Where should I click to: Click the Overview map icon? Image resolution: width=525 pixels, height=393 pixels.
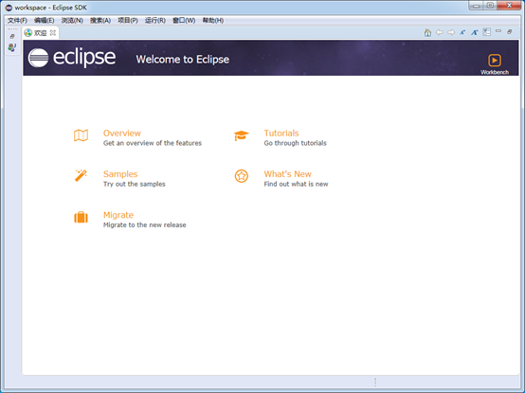pos(81,135)
